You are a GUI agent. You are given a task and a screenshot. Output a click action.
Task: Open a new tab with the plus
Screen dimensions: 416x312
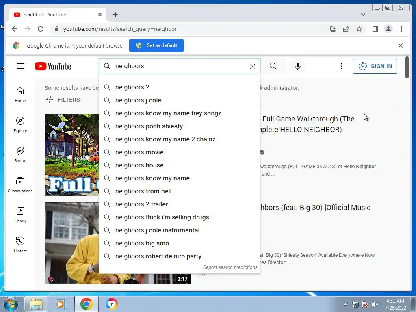point(115,15)
